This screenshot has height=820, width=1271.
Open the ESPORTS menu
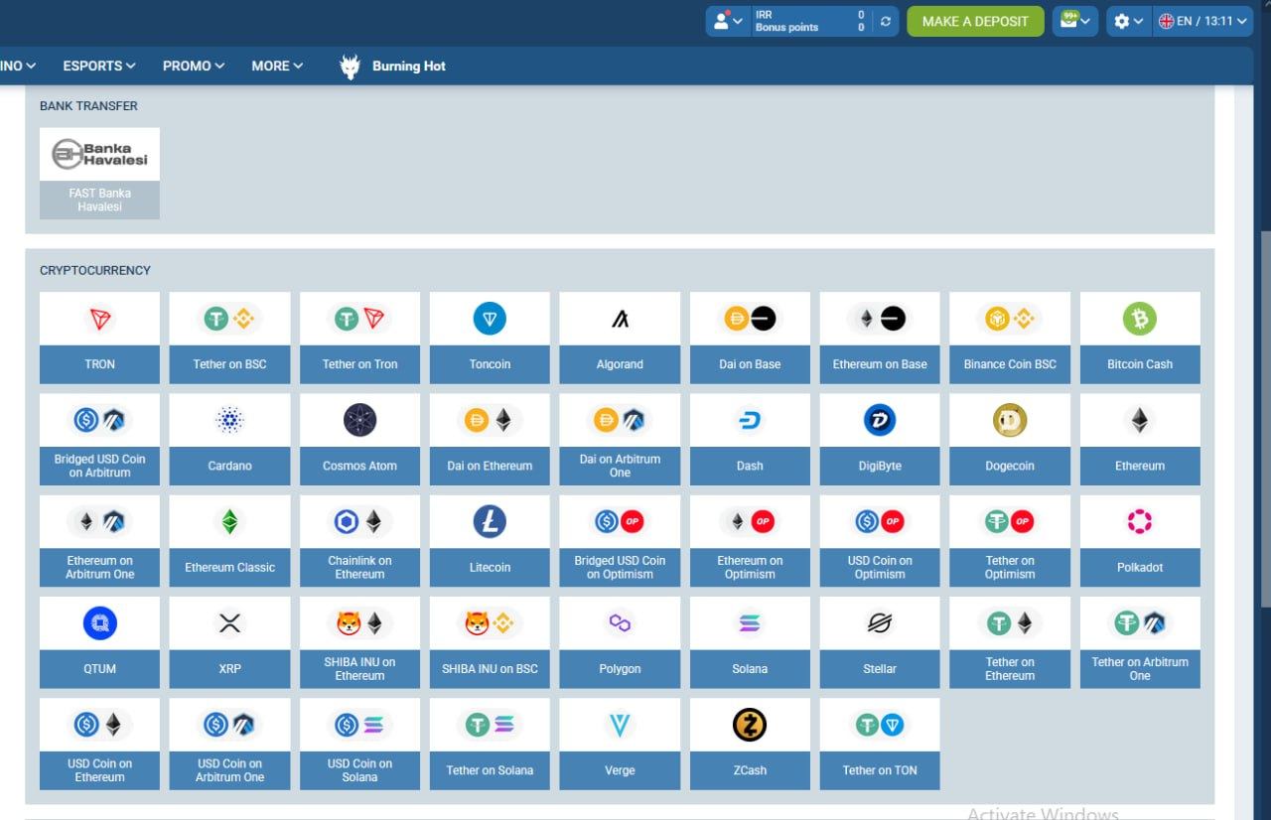[x=99, y=66]
